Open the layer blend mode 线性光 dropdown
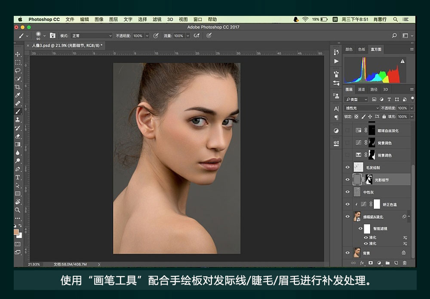This screenshot has height=299, width=430. point(362,108)
